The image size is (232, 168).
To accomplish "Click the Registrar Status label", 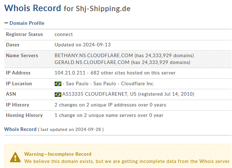I will click(x=24, y=34).
